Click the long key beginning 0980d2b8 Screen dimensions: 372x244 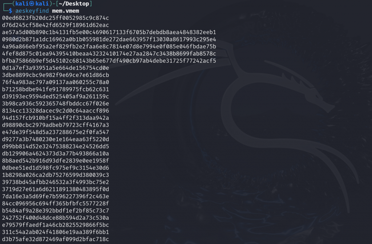(109, 39)
